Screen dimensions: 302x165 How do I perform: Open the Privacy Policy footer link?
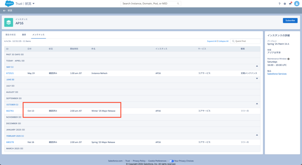[139, 161]
